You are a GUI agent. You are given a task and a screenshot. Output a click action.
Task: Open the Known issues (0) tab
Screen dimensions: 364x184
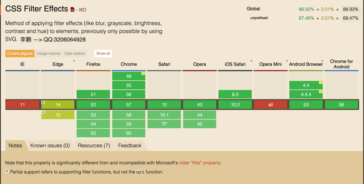pos(50,146)
